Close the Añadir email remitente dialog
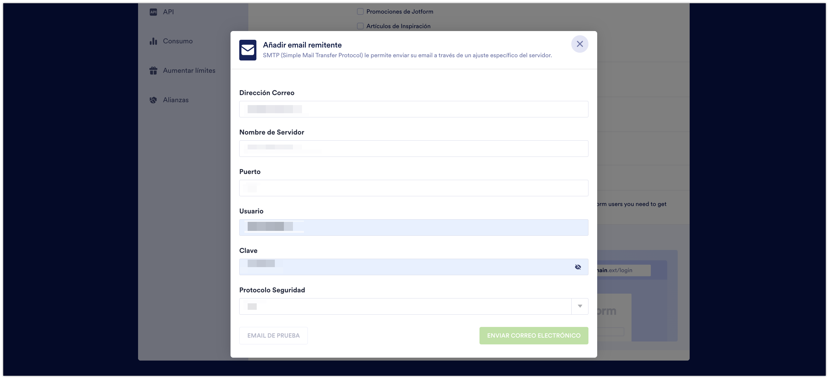This screenshot has height=379, width=829. point(579,44)
